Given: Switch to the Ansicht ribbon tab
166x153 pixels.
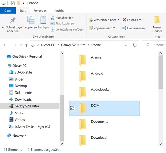Looking at the screenshot, I should tap(59, 11).
